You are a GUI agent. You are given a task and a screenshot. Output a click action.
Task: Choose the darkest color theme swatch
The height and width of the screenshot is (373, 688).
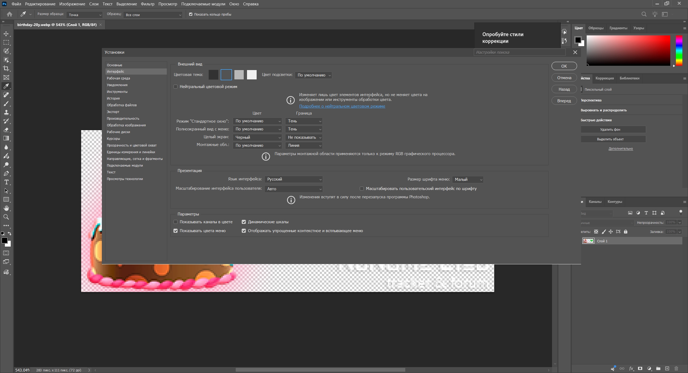(213, 75)
